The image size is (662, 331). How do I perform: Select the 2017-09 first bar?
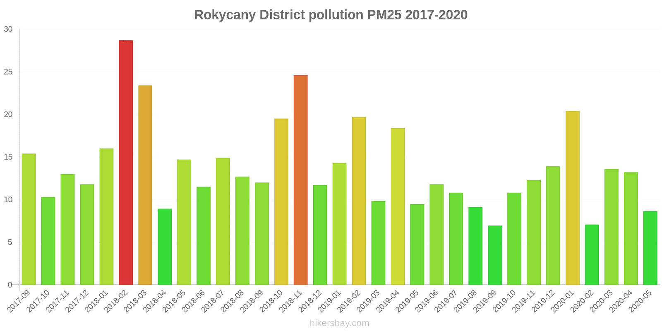point(29,219)
